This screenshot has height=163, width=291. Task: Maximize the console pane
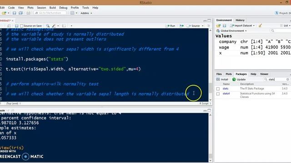(x=209, y=110)
